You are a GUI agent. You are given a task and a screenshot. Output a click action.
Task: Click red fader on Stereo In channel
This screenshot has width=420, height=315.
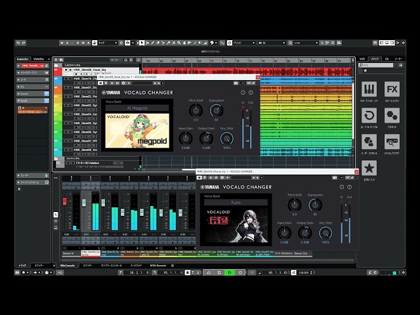[x=64, y=201]
